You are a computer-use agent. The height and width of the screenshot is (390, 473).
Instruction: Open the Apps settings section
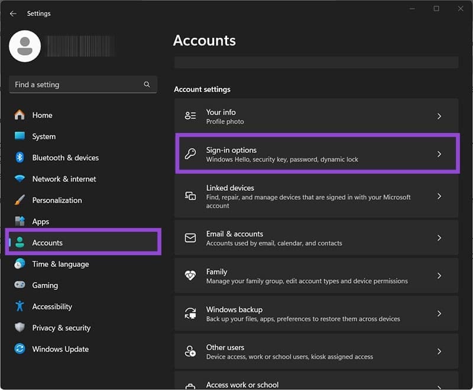click(41, 222)
